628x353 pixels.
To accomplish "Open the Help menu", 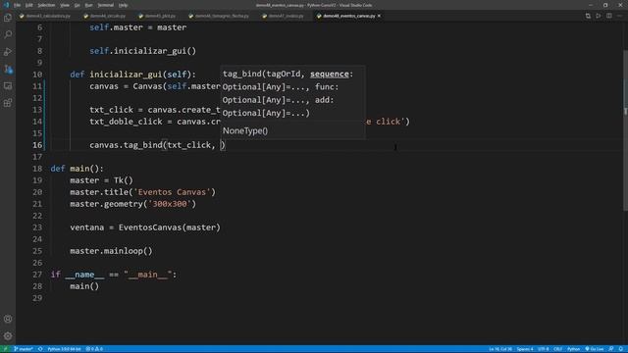I will pos(123,5).
